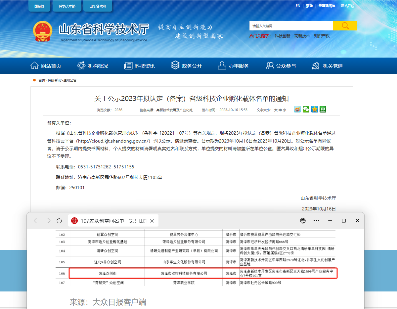The height and width of the screenshot is (309, 397).
Task: Share article to Sina Weibo
Action: (x=297, y=109)
